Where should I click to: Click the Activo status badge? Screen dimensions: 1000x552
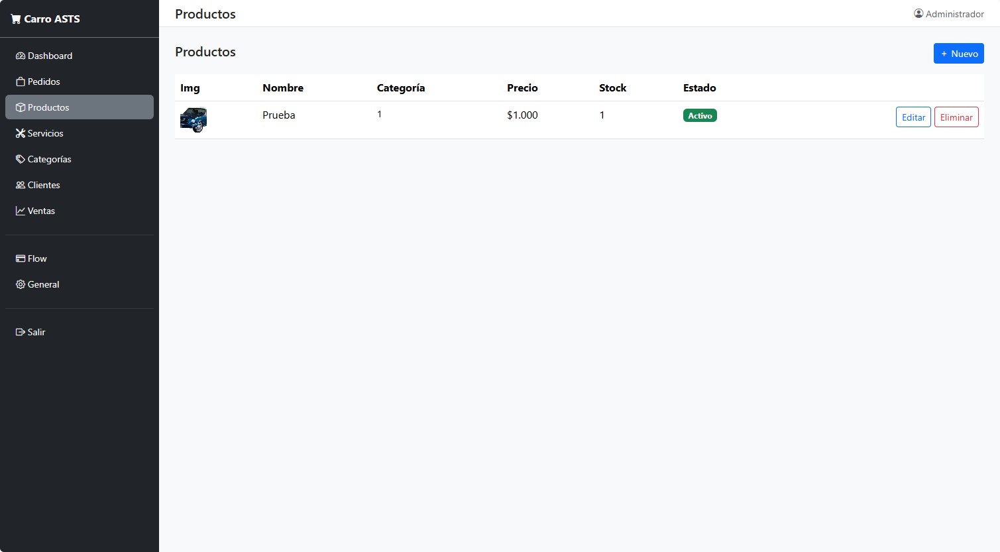tap(700, 115)
